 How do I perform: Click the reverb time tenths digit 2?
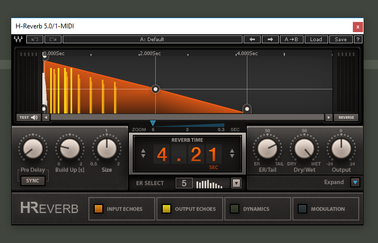click(196, 154)
